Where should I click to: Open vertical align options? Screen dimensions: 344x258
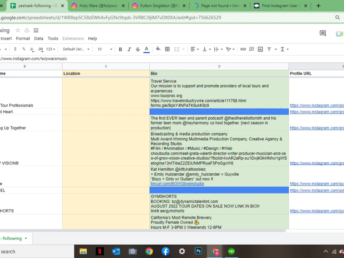207,49
